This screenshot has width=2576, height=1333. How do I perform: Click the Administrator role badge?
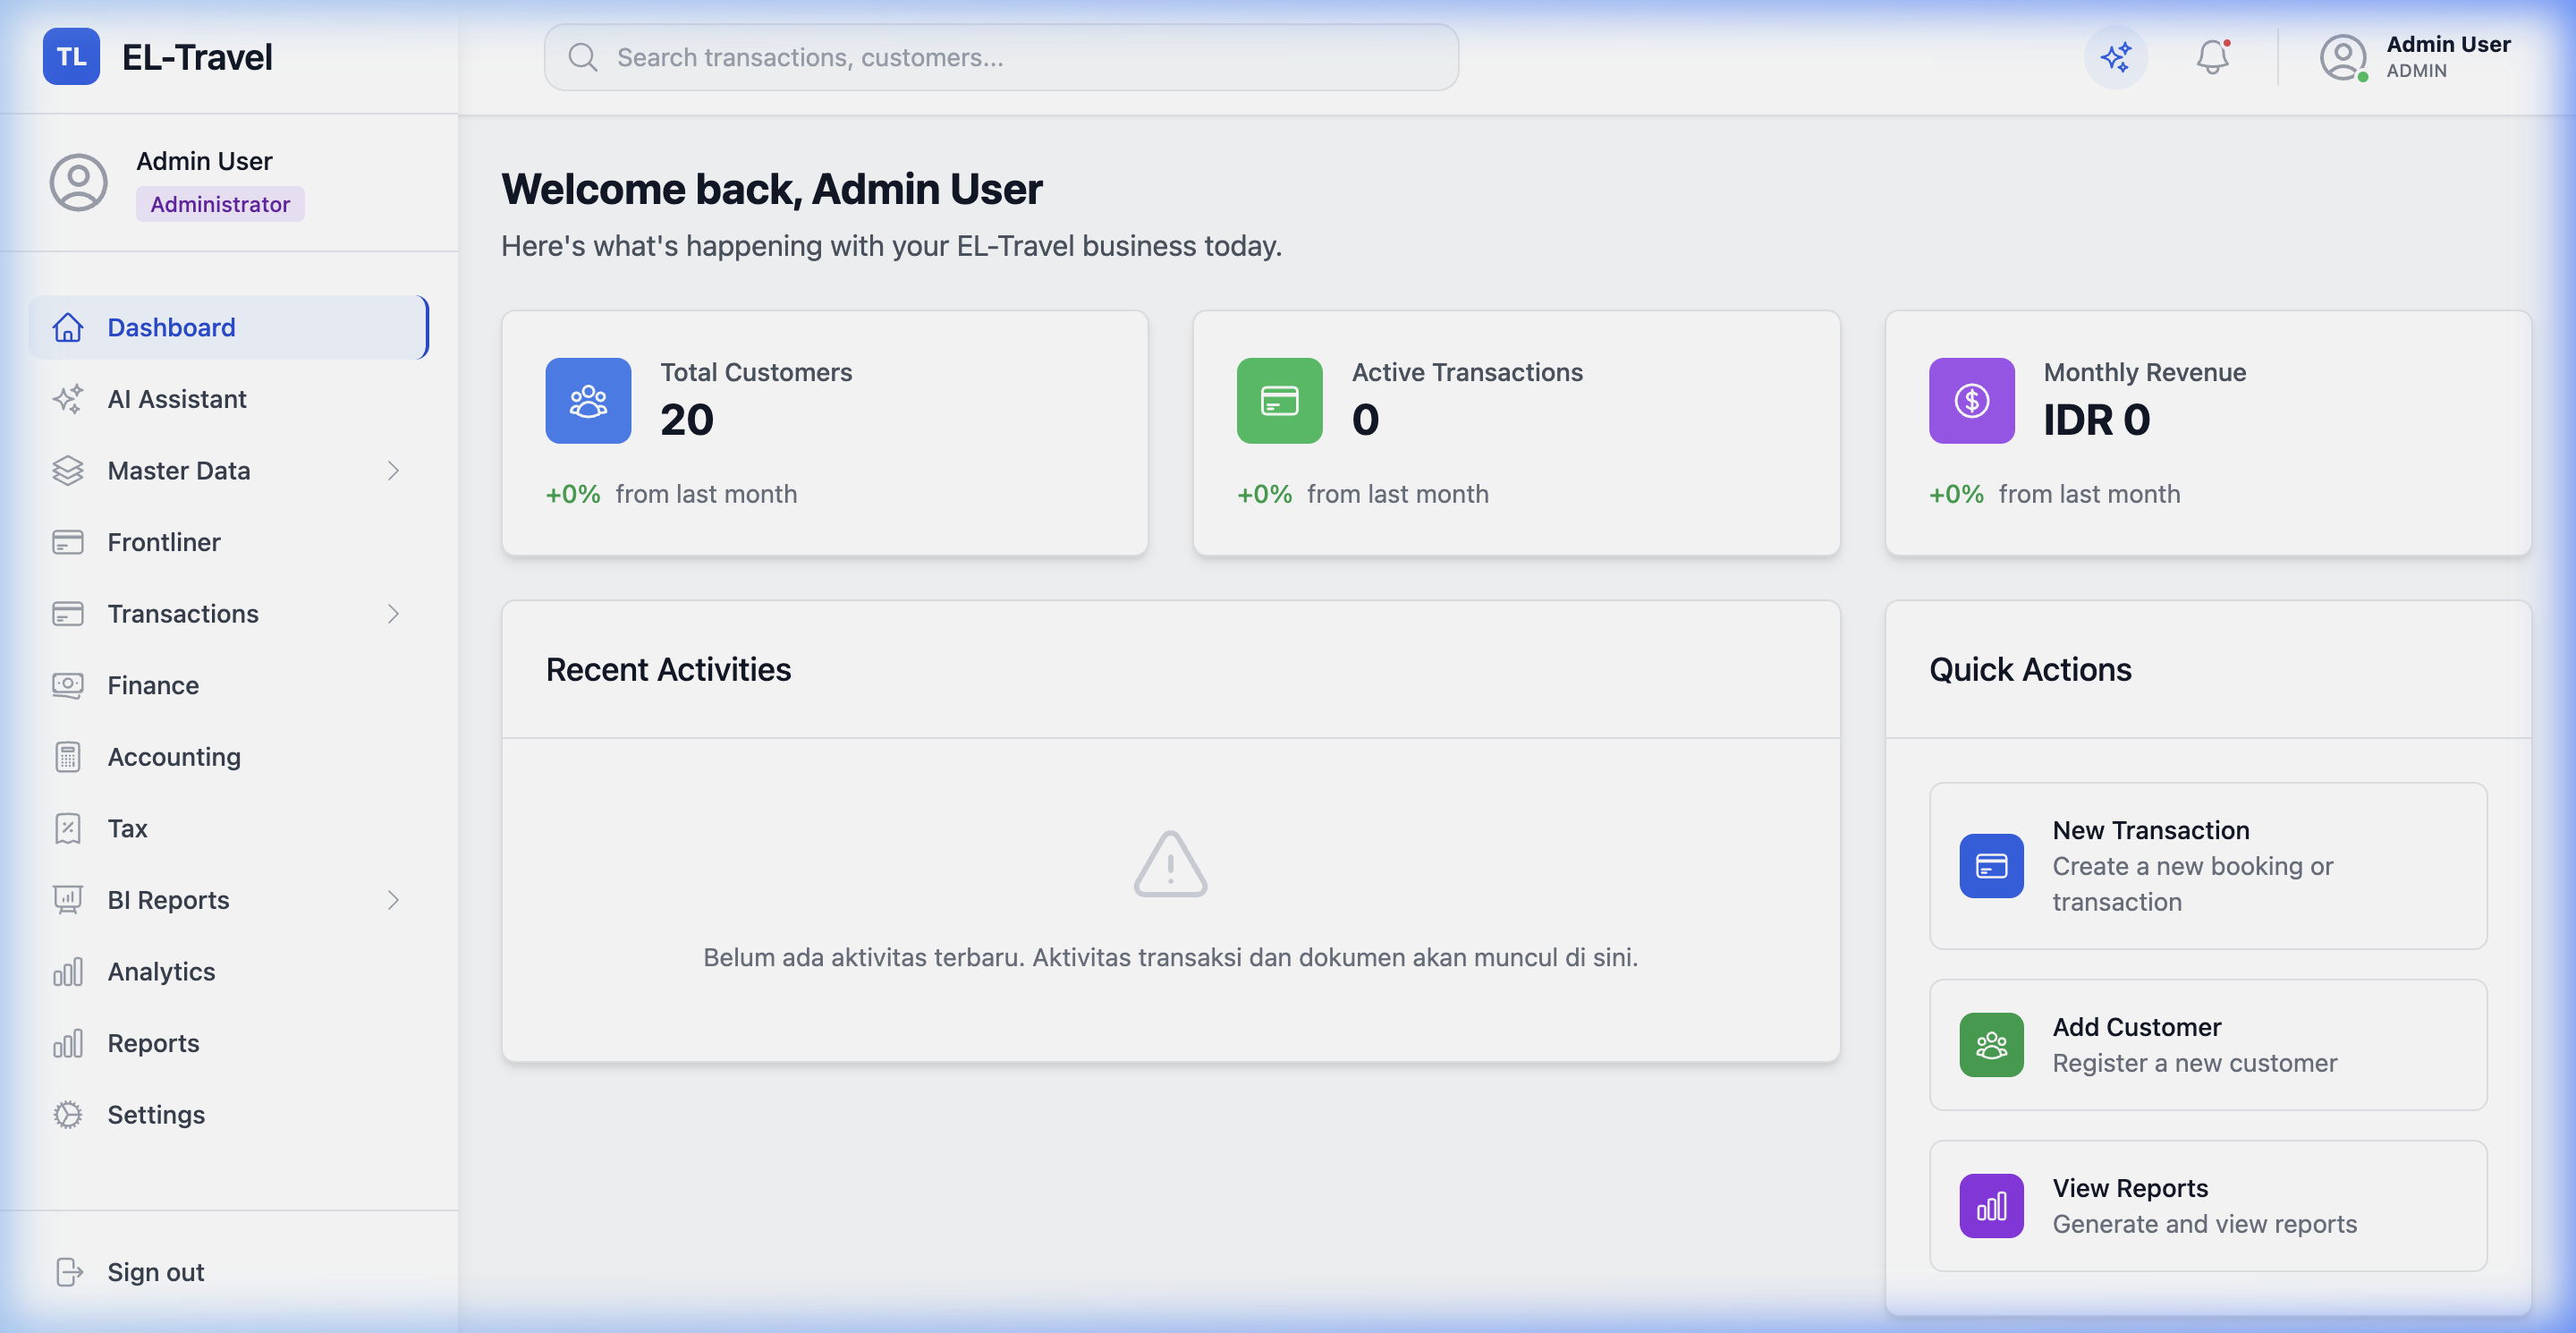coord(220,204)
